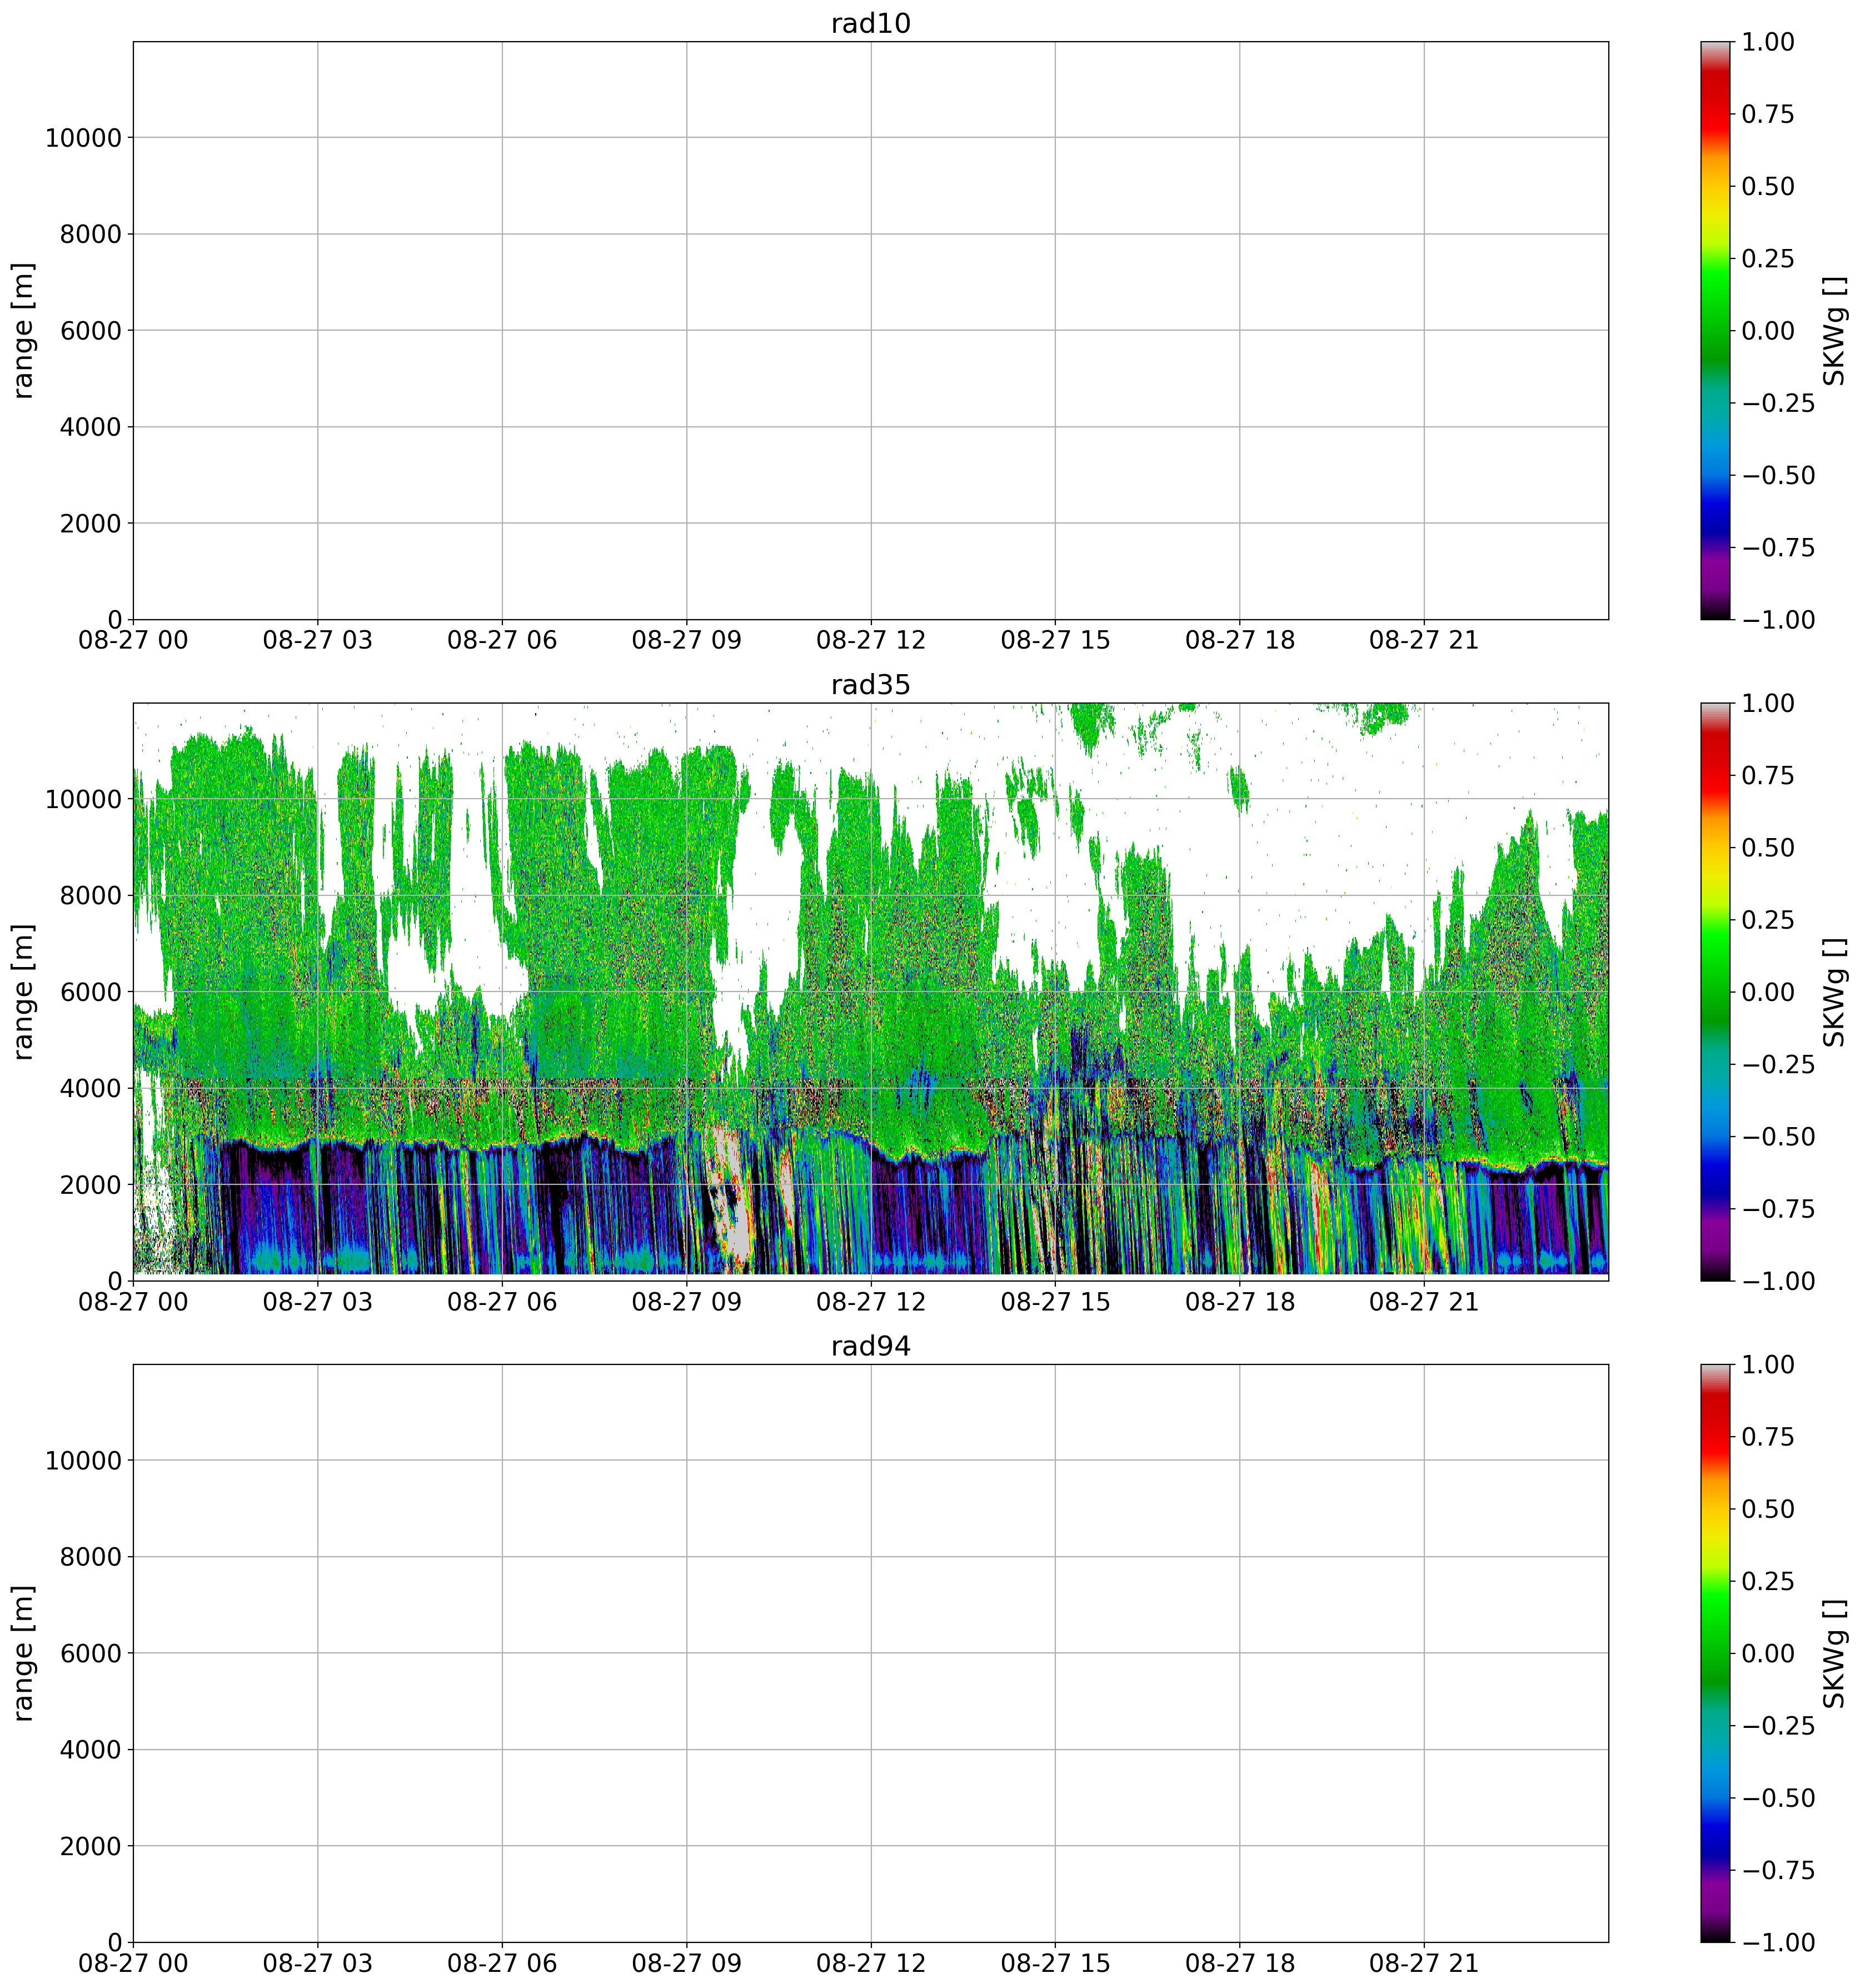Click the 08-27 00 tick label under rad35
The height and width of the screenshot is (1988, 1860).
133,1302
